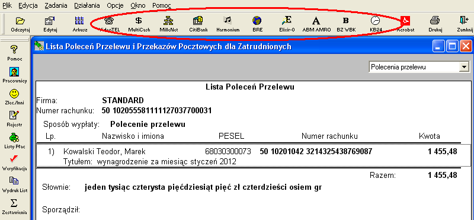The image size is (474, 220).
Task: Open the Okno menu
Action: tap(138, 5)
